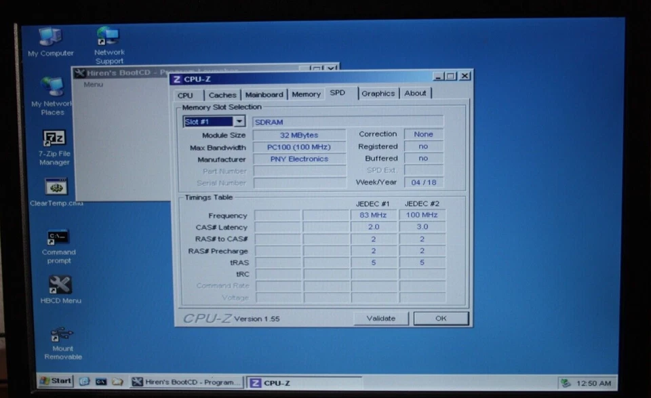Click the JEDEC #1 tRAS value 5

coord(373,262)
